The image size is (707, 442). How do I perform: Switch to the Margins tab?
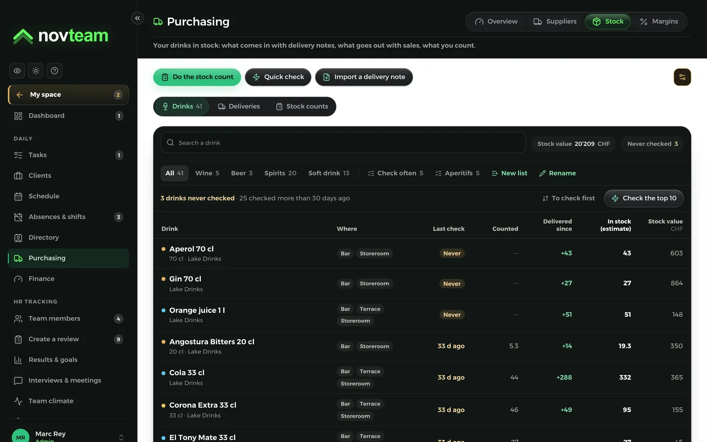pyautogui.click(x=659, y=22)
